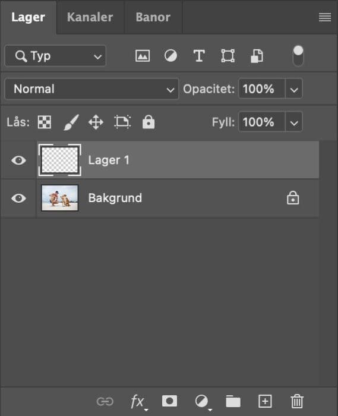Viewport: 338px width, 416px height.
Task: Open the fx layer style menu
Action: 138,402
